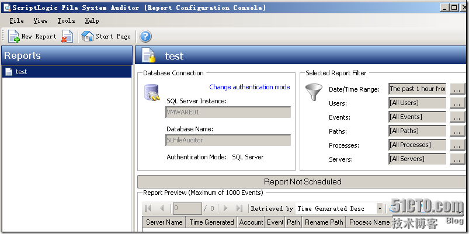Screen dimensions: 469x234
Task: Click browse button for Users filter
Action: point(456,103)
